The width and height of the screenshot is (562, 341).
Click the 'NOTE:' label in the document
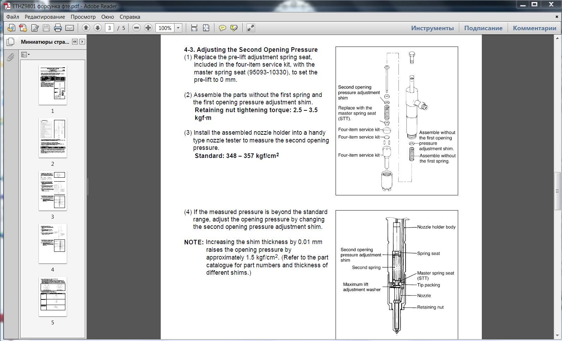[x=194, y=242]
